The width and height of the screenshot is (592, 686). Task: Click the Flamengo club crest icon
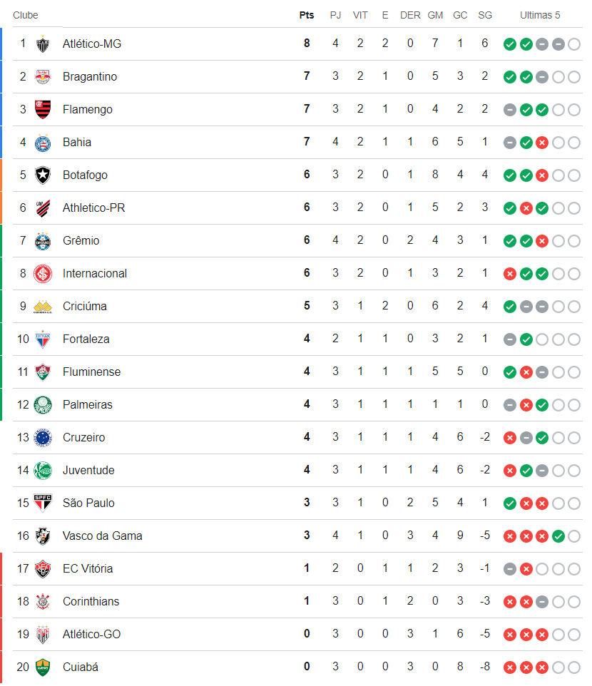click(x=43, y=110)
